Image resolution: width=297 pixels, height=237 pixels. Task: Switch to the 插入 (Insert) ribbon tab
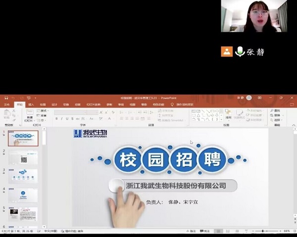click(31, 105)
